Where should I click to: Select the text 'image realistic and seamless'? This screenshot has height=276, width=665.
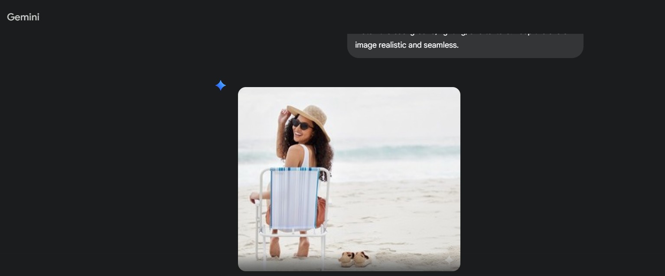(407, 45)
